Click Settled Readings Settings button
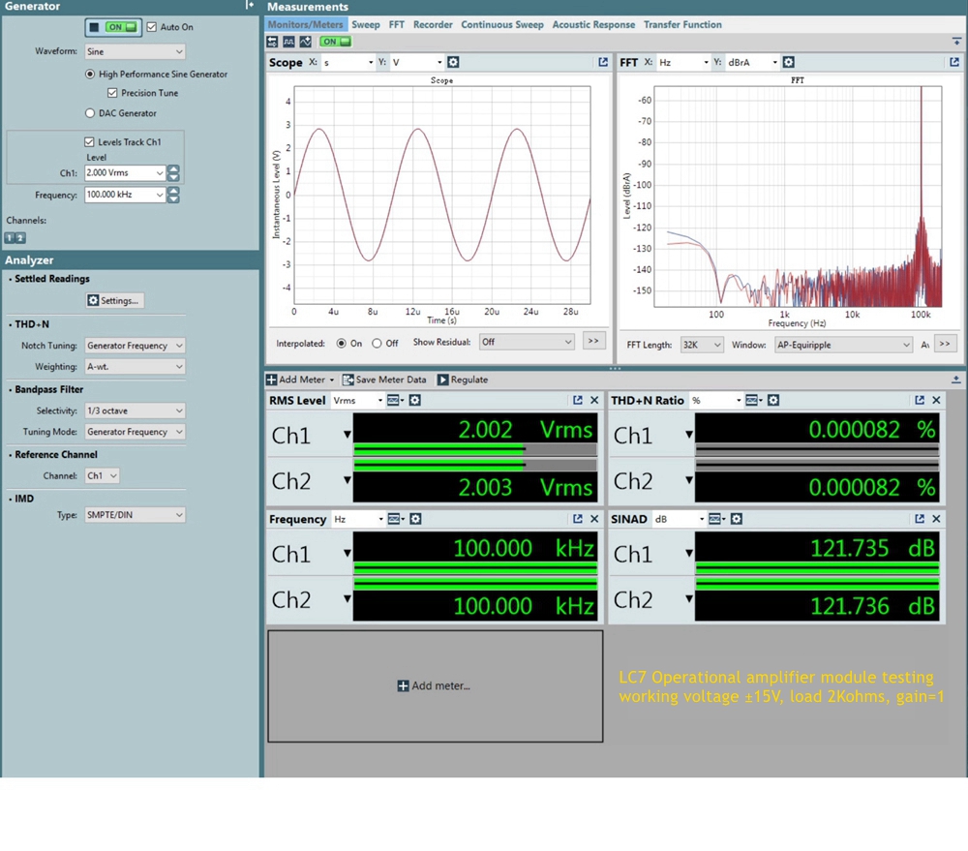The width and height of the screenshot is (968, 851). pos(114,301)
